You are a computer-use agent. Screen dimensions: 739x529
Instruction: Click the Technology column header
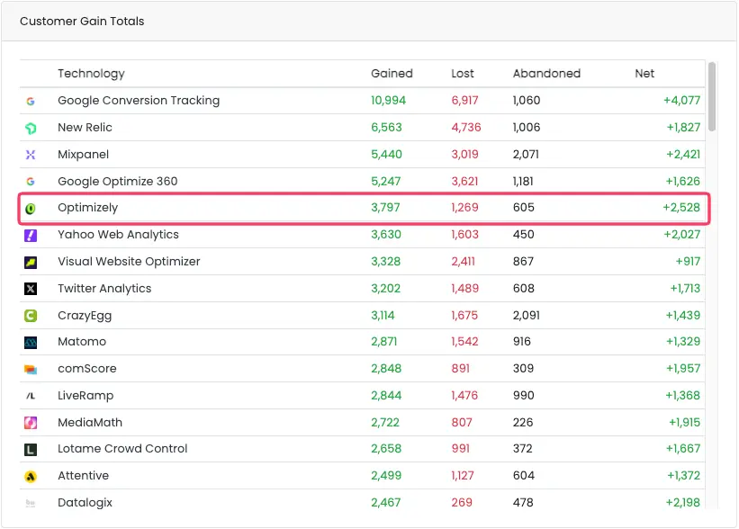pyautogui.click(x=92, y=74)
